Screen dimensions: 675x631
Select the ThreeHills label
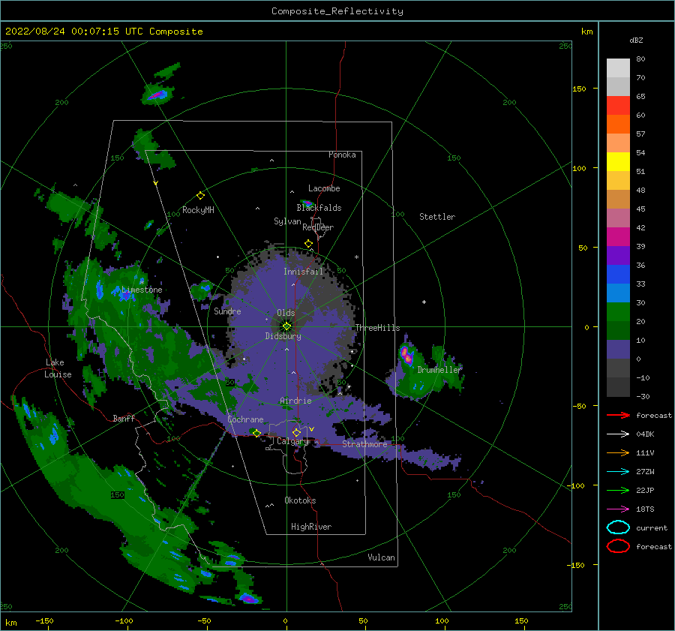[377, 328]
